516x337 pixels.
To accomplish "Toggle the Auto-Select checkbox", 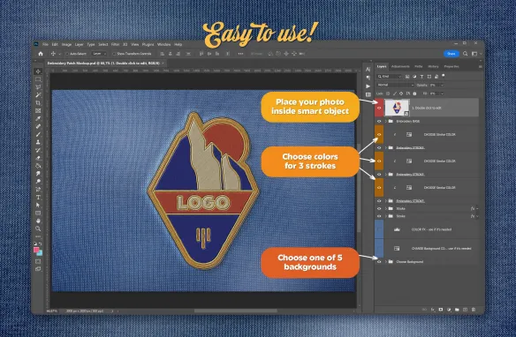I will pyautogui.click(x=67, y=54).
